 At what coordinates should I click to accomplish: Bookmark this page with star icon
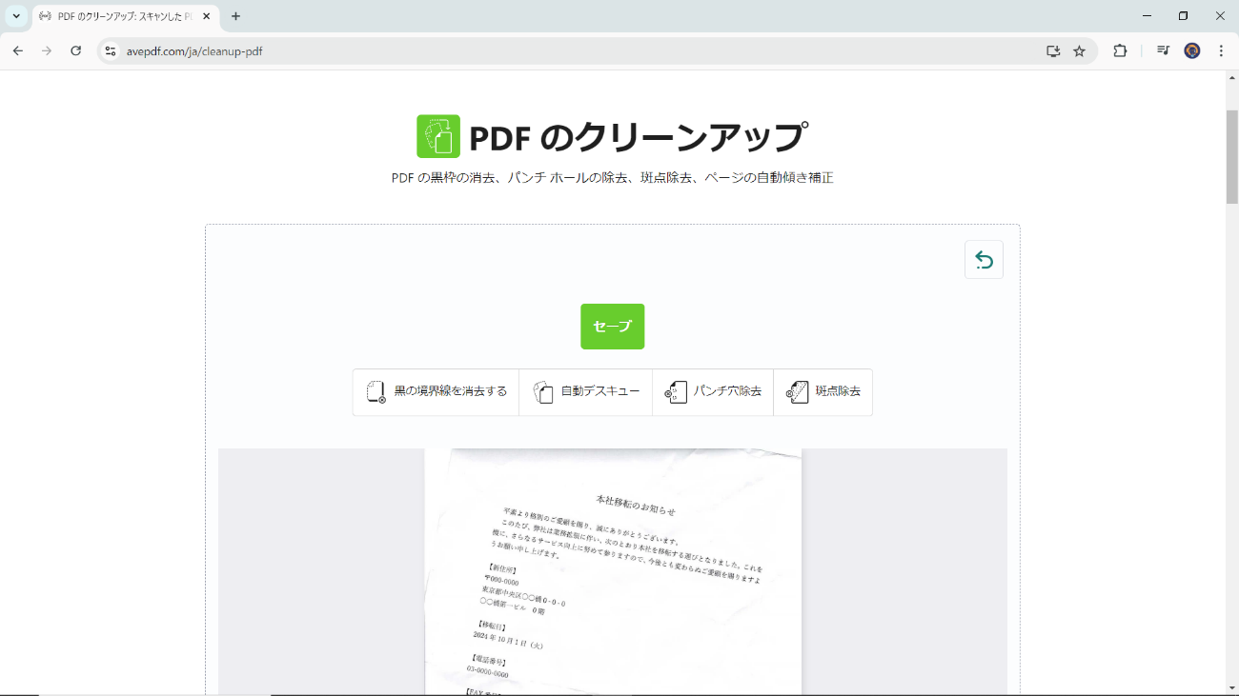click(1079, 51)
